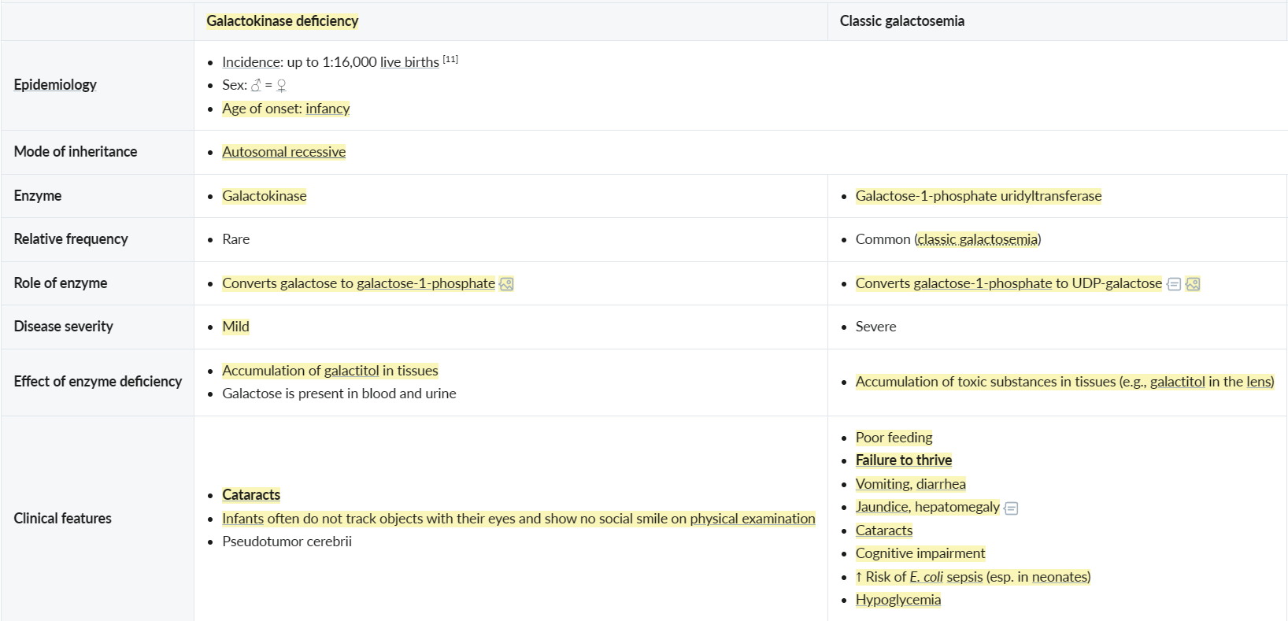This screenshot has width=1288, height=621.
Task: Open the classic galactosemia dotted link
Action: tap(977, 239)
